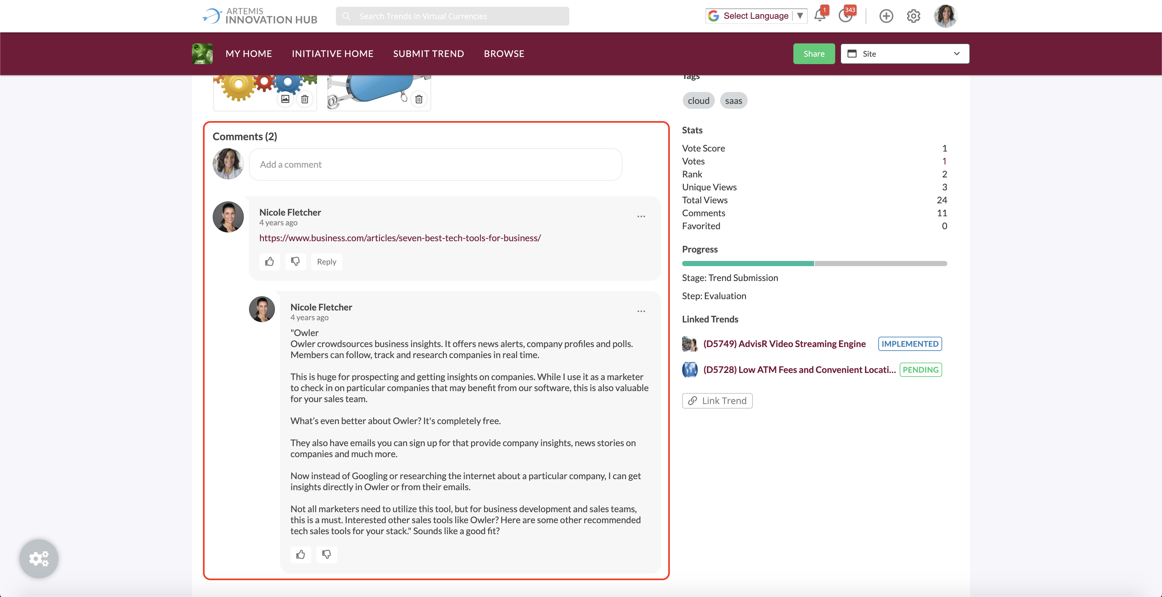
Task: Click Nicole Fletcher's avatar on first comment
Action: click(228, 217)
